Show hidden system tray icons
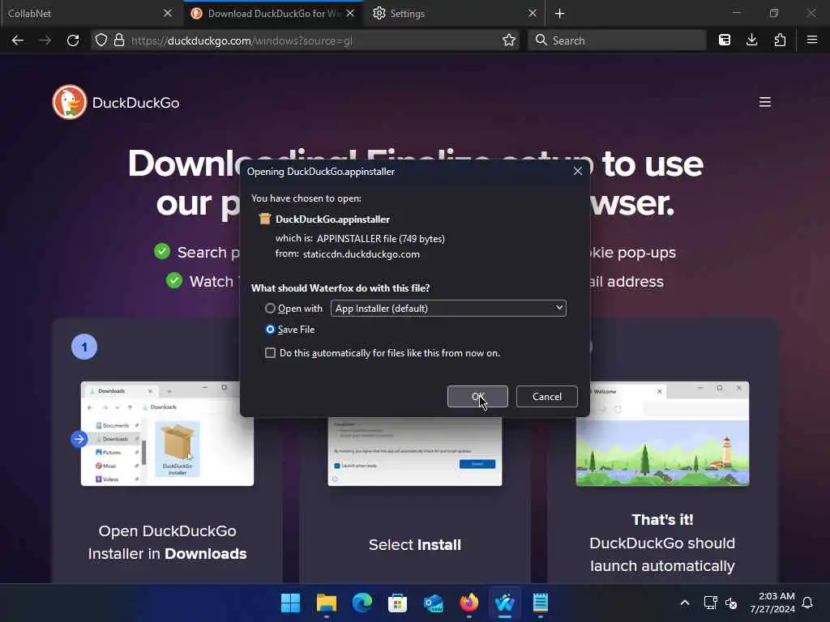The image size is (830, 622). (684, 603)
